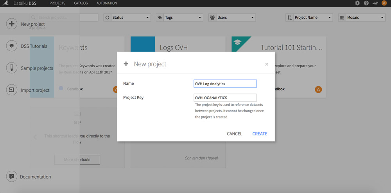
Task: Click the Keywords card blue color strip
Action: pyautogui.click(x=42, y=67)
